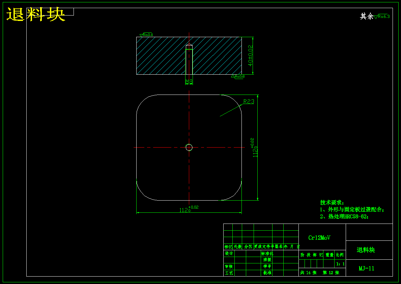Select the 标准化 label

click(x=267, y=253)
